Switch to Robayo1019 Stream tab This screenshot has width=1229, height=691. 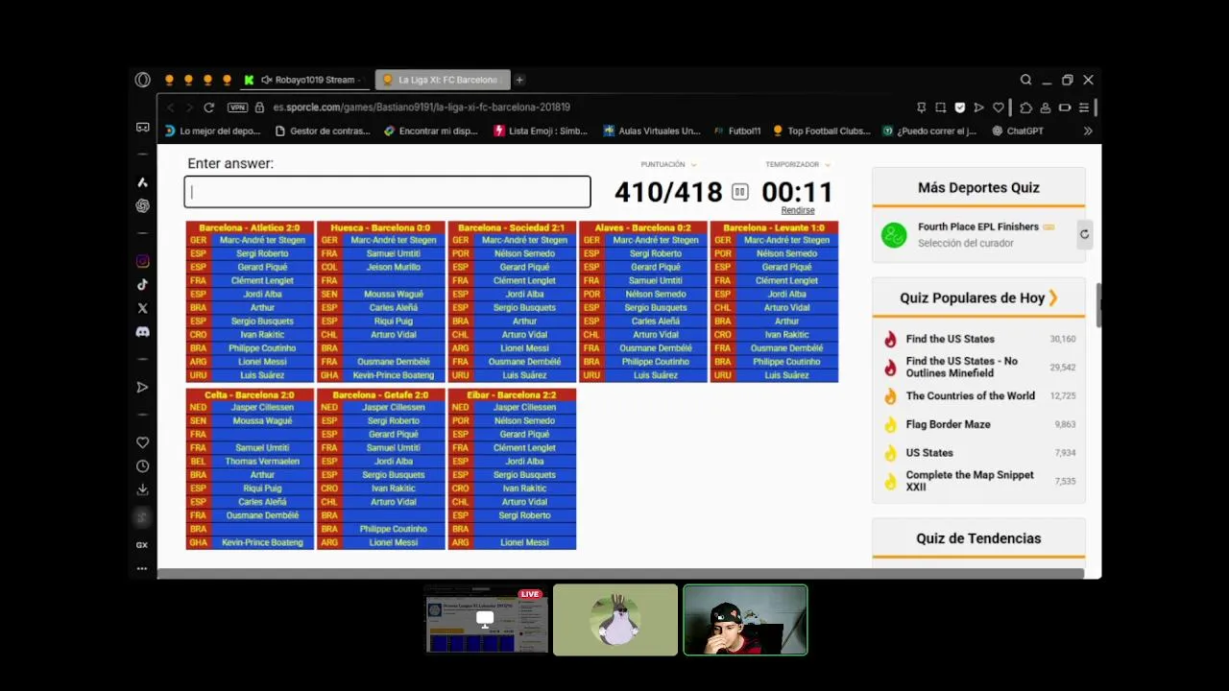303,80
